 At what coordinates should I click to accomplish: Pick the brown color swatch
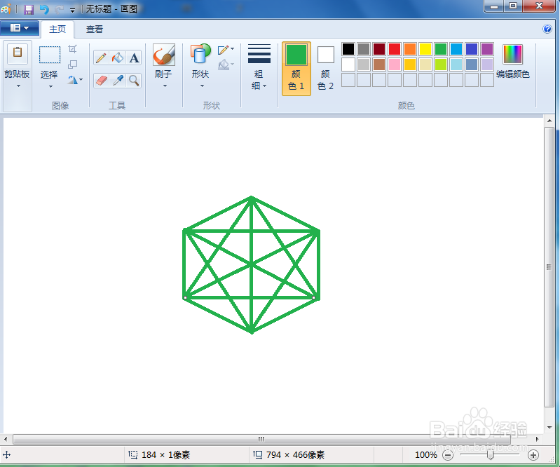[x=379, y=65]
